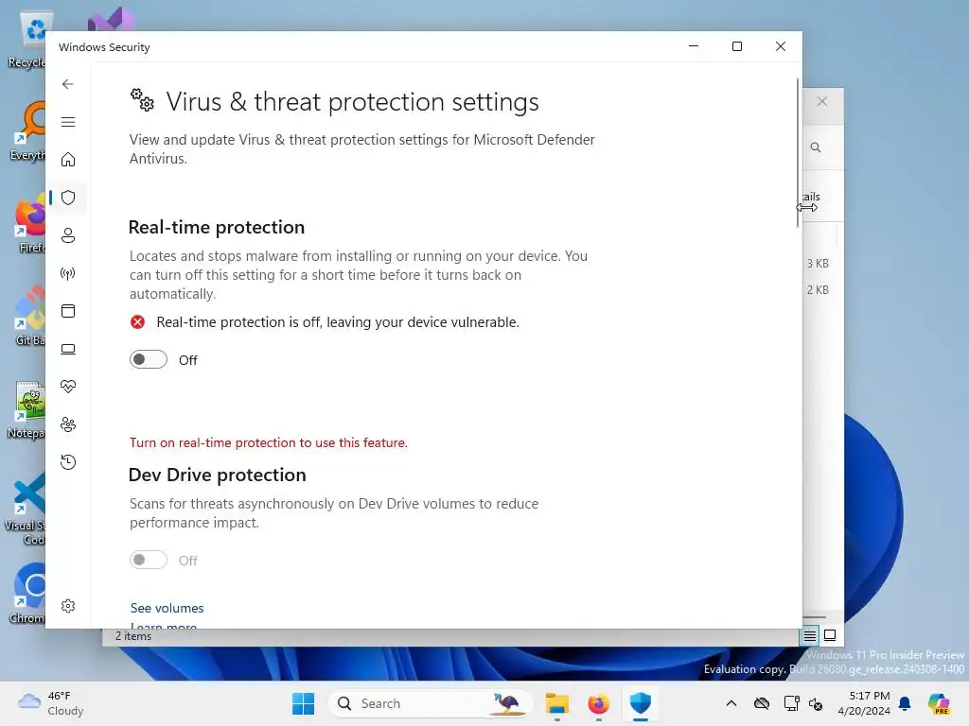The image size is (969, 726).
Task: Open Device security laptop icon
Action: point(68,349)
